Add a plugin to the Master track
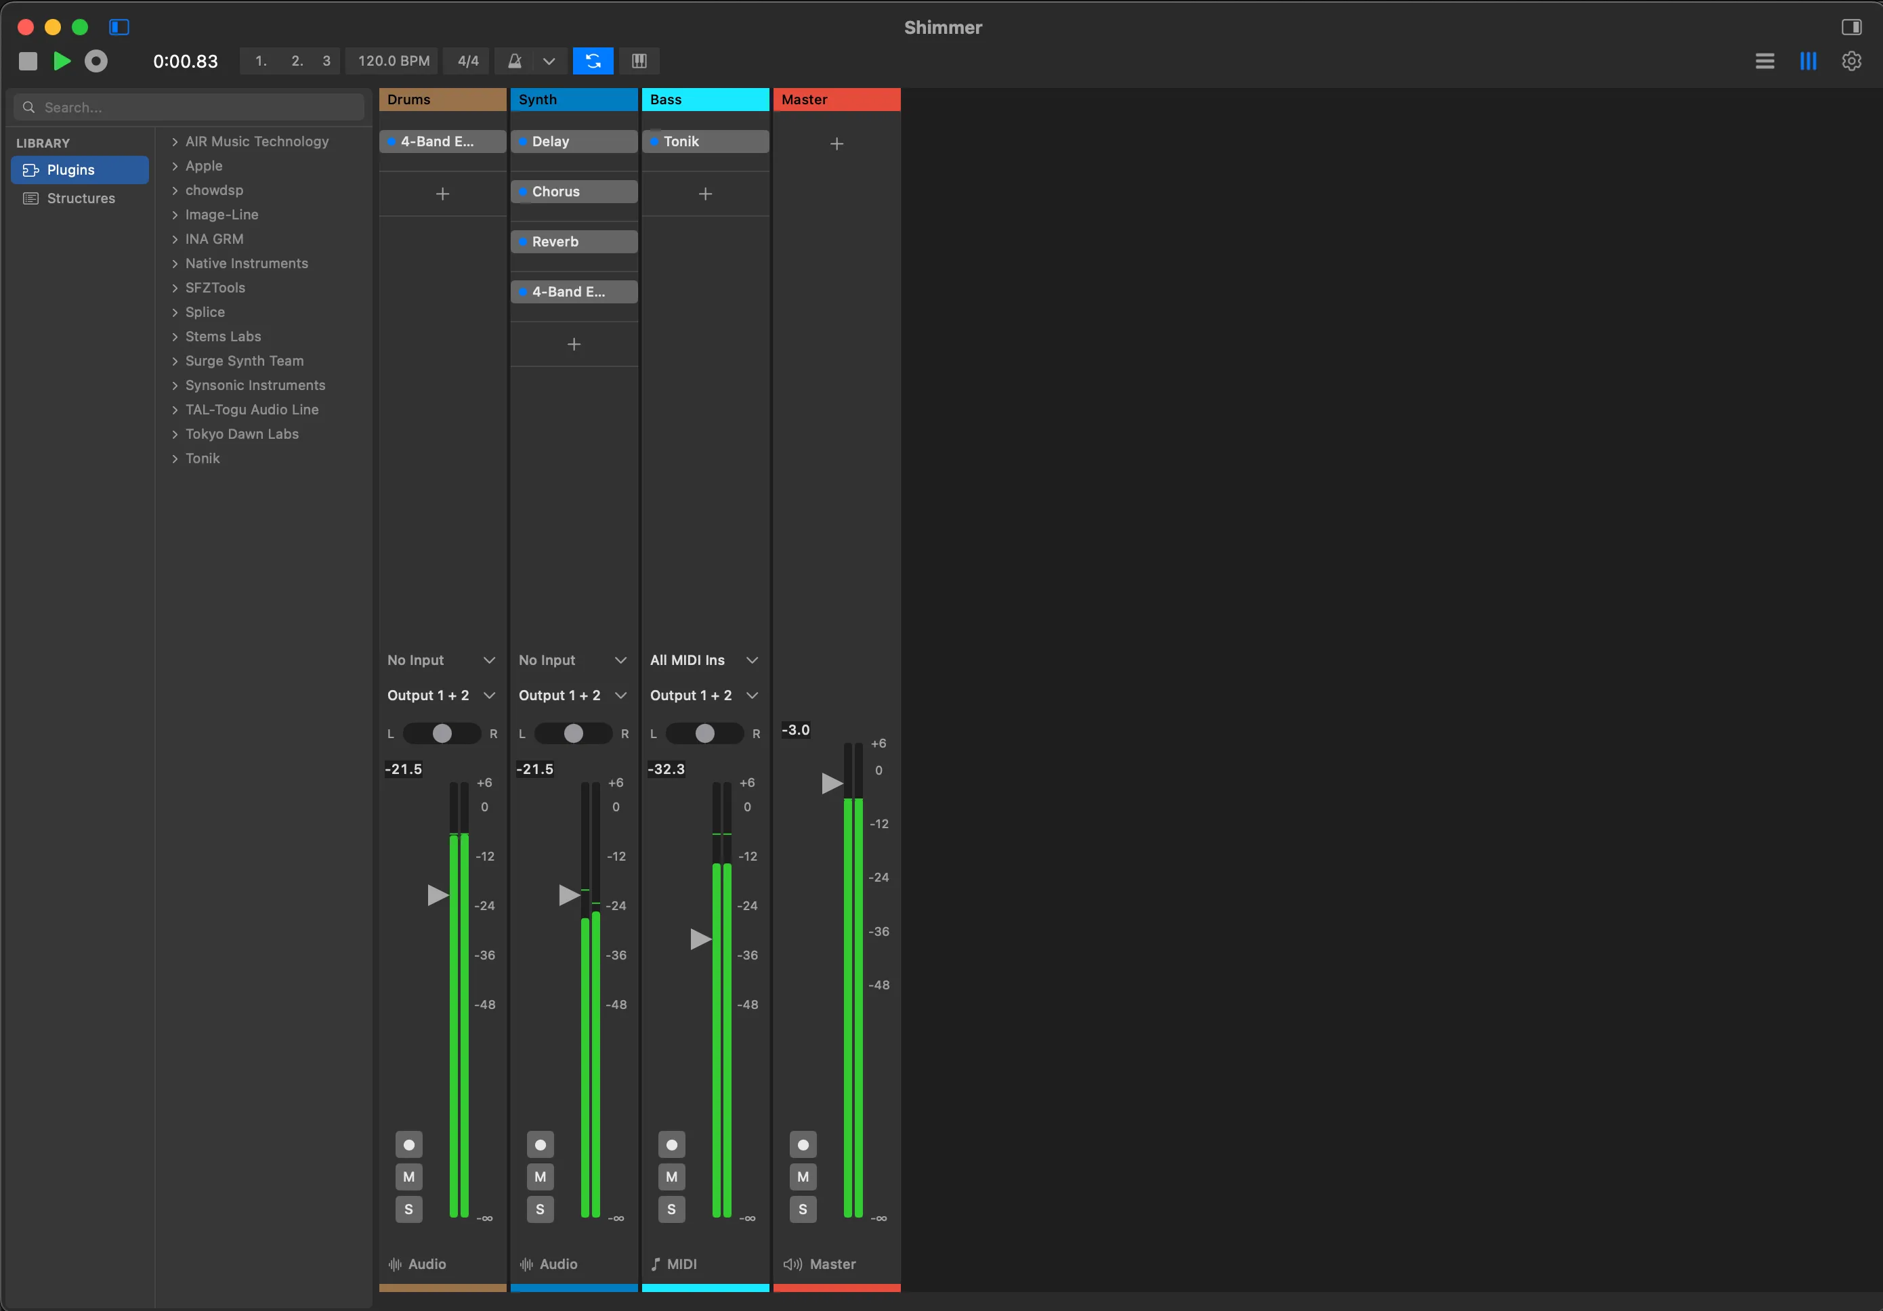 [837, 144]
